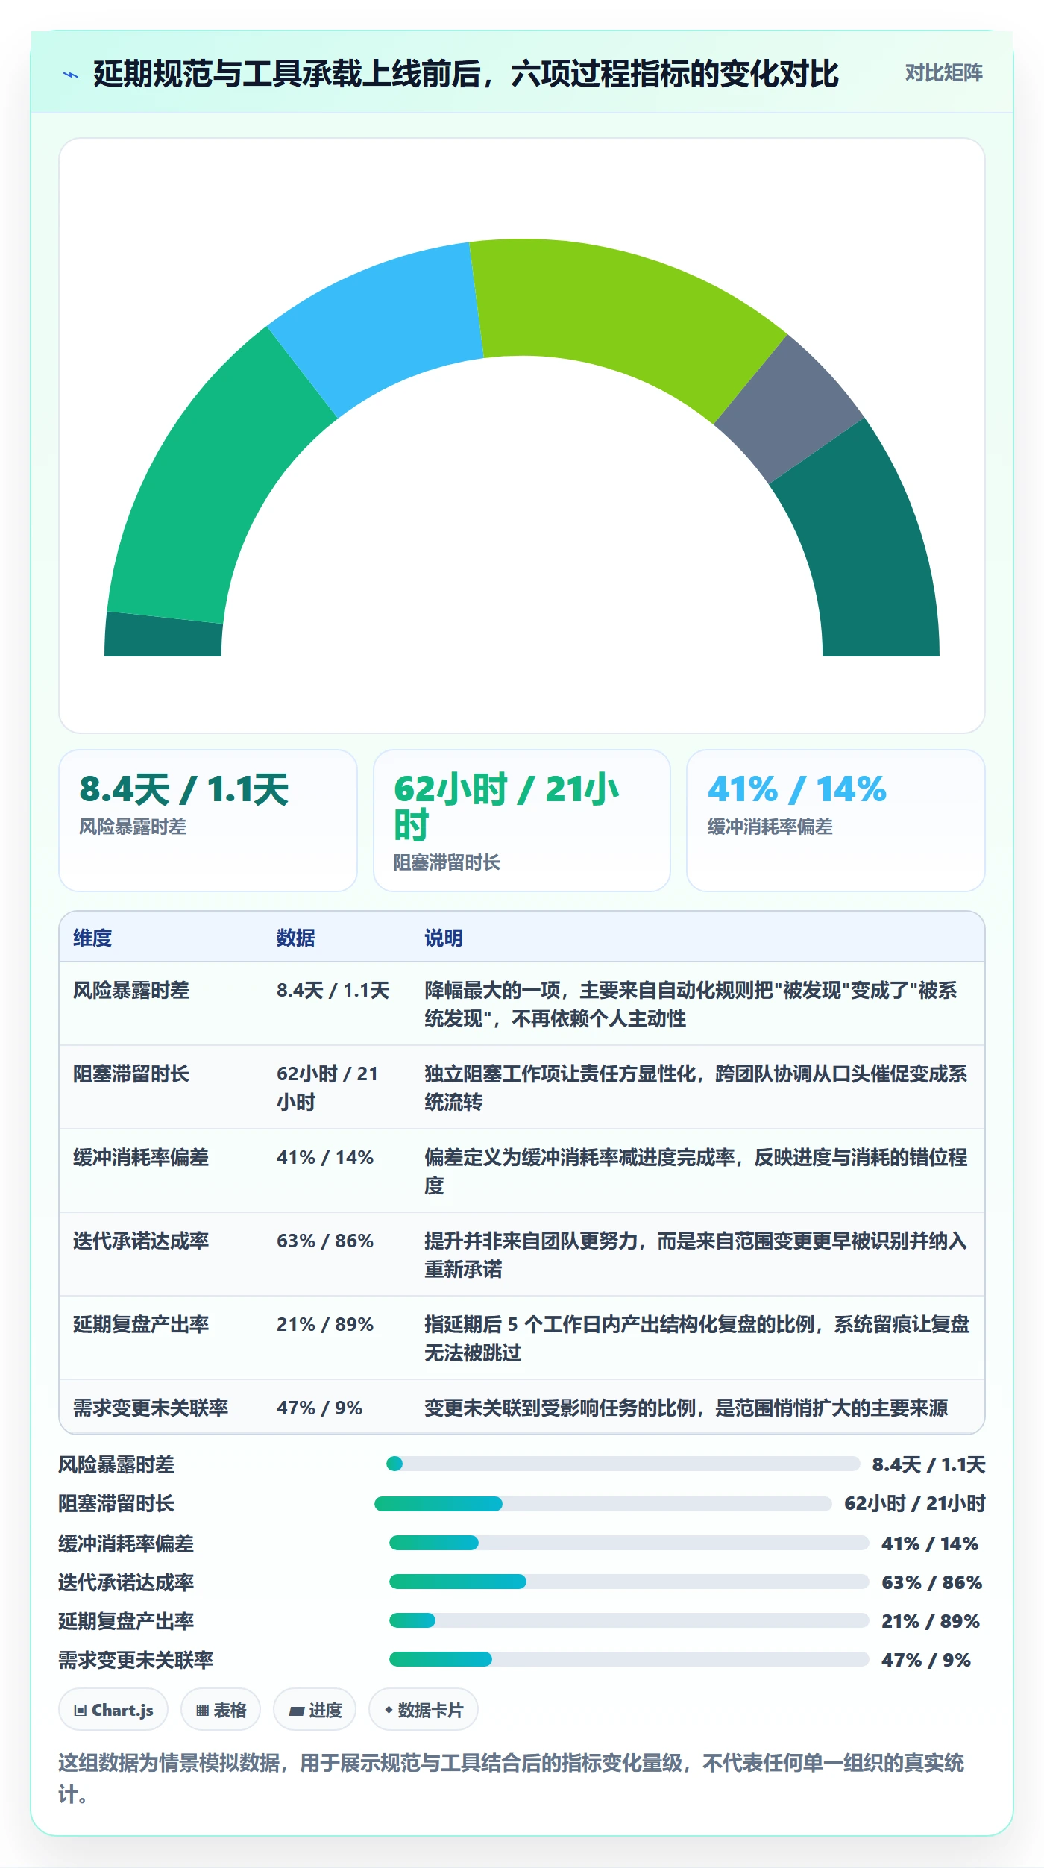1044x1868 pixels.
Task: Click the diamond icon on the 数据卡片 chip
Action: pyautogui.click(x=389, y=1709)
